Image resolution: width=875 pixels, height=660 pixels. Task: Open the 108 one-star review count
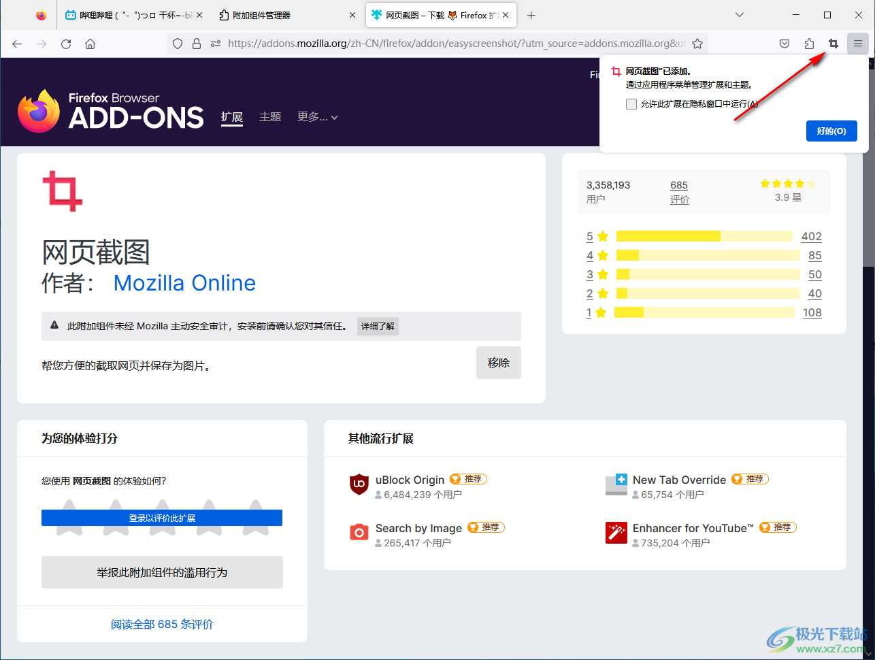[812, 312]
